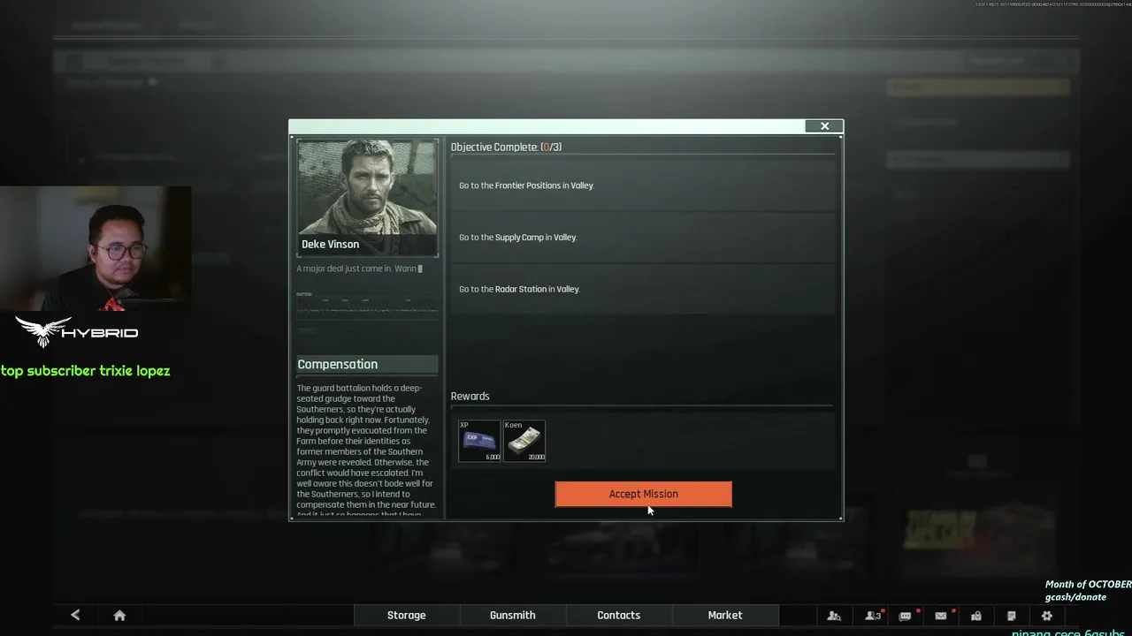Open the Storage tab
This screenshot has height=636, width=1132.
click(x=407, y=616)
